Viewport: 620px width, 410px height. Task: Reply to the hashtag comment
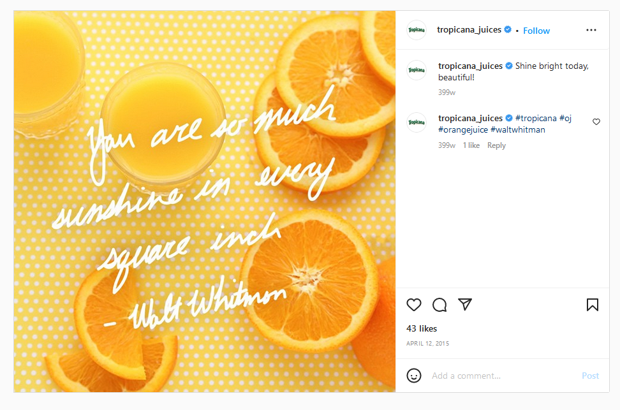coord(496,145)
